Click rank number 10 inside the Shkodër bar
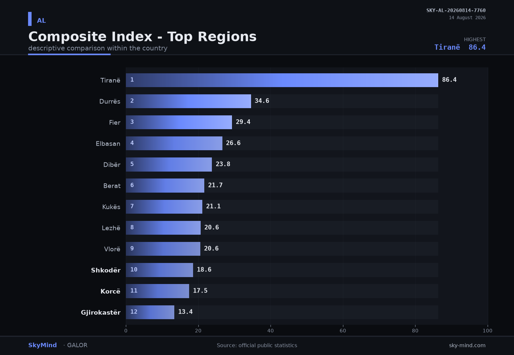This screenshot has height=355, width=514. (134, 270)
